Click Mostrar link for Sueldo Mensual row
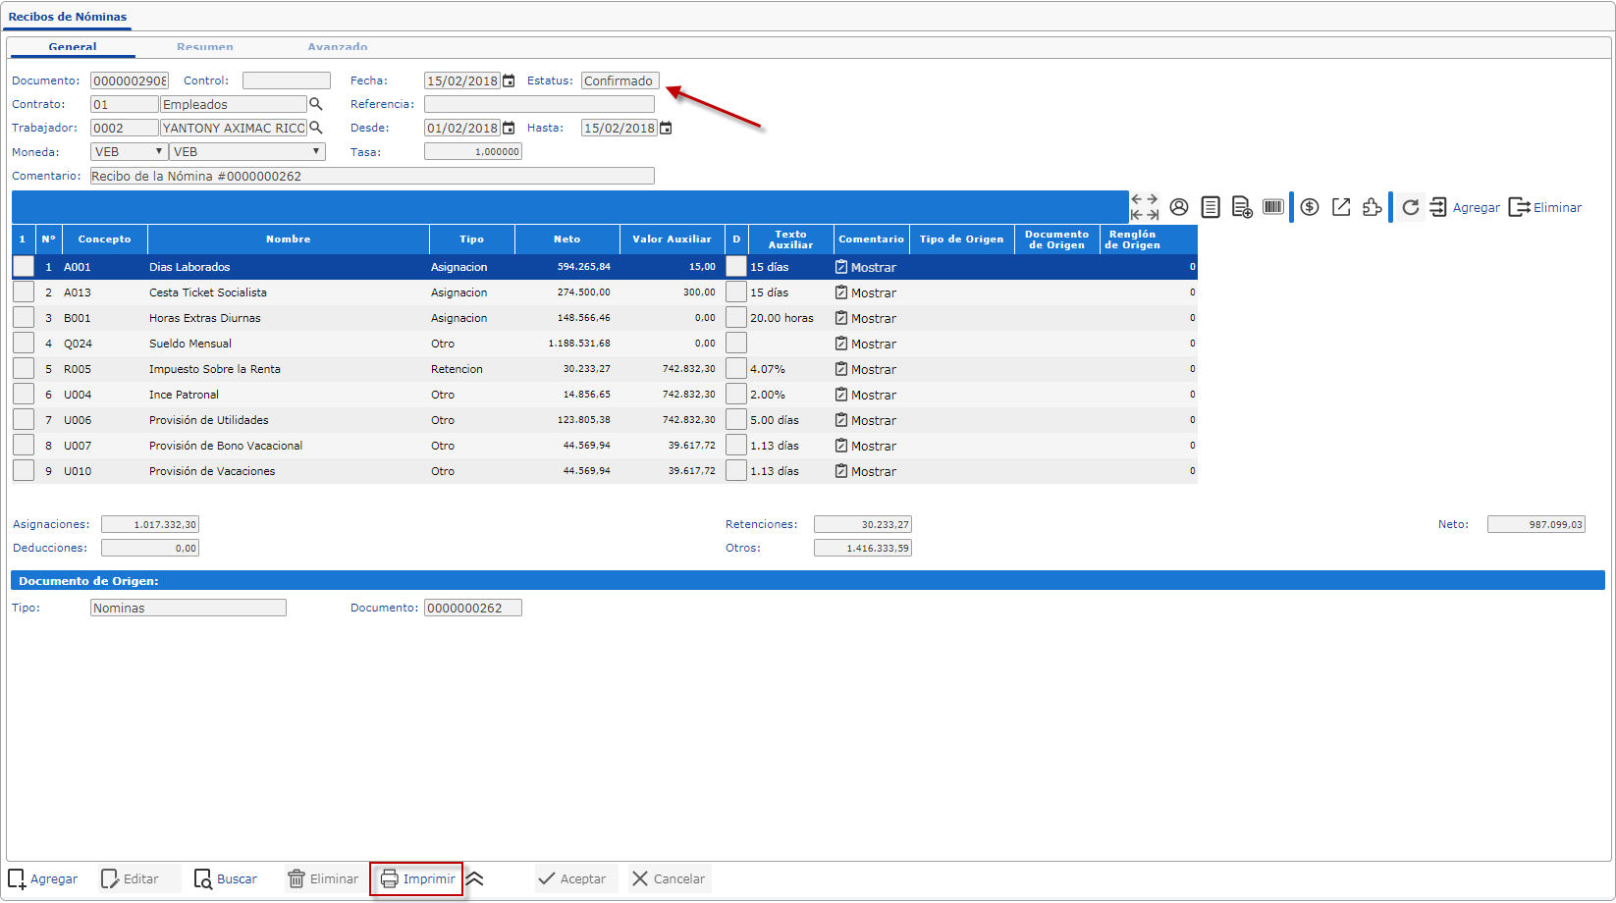Image resolution: width=1616 pixels, height=903 pixels. (866, 345)
